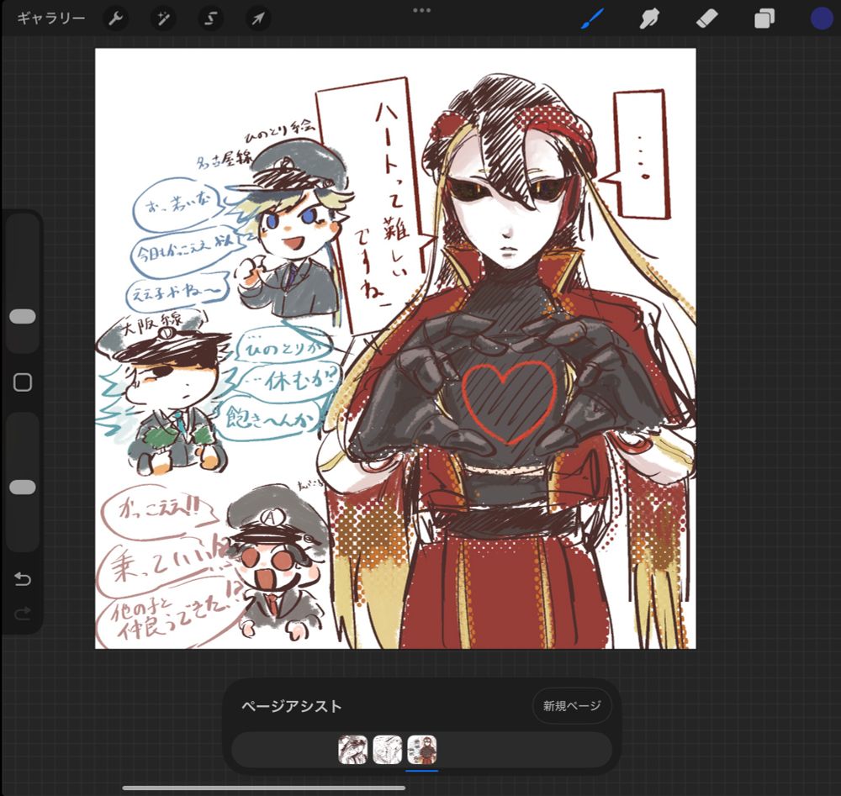Open the ギャラリー gallery view
Image resolution: width=841 pixels, height=796 pixels.
51,18
